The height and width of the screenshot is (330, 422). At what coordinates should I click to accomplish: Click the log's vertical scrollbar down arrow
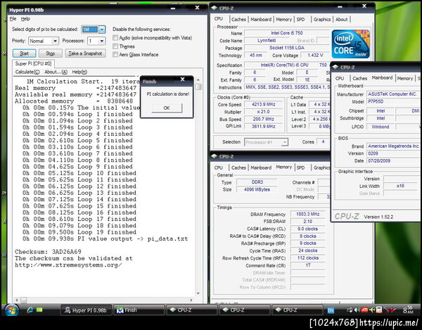click(198, 293)
